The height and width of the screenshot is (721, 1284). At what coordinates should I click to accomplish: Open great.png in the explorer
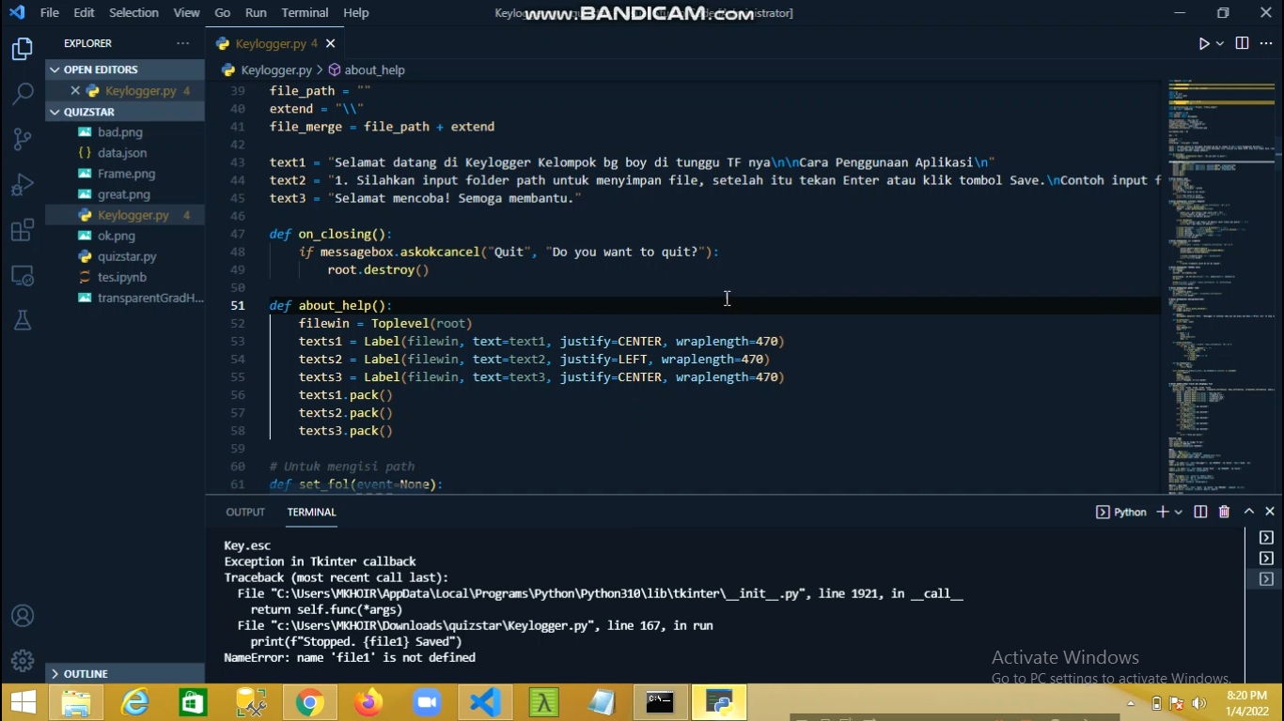pyautogui.click(x=125, y=194)
